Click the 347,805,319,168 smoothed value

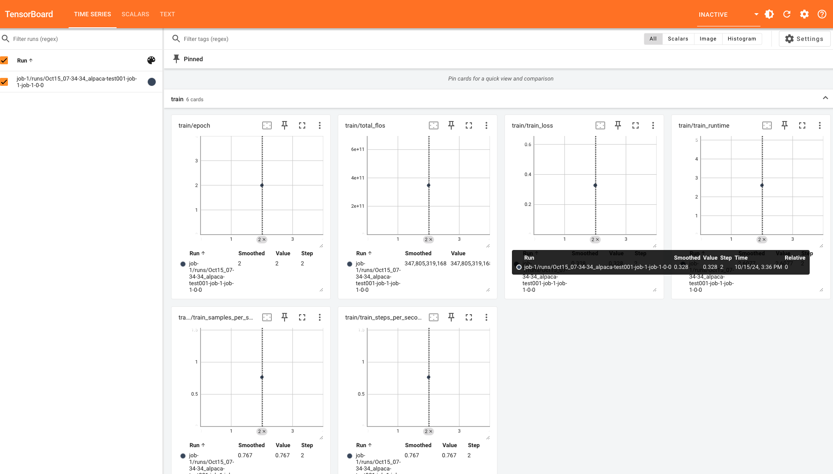coord(425,264)
